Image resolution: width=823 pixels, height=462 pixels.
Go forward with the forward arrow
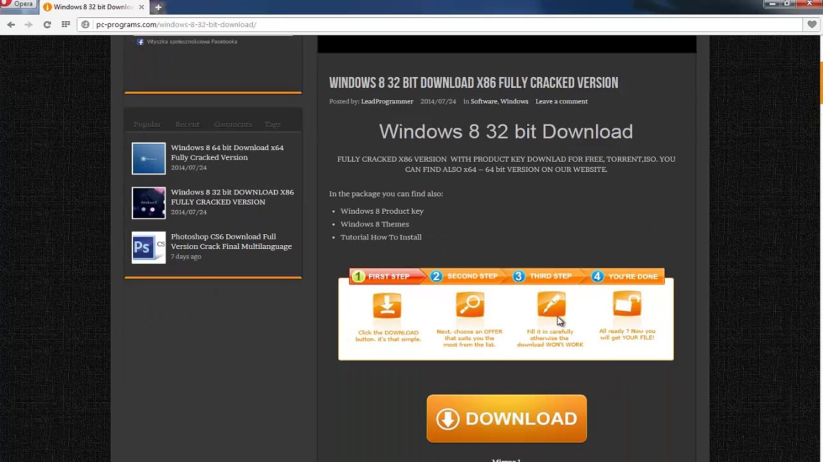tap(28, 24)
